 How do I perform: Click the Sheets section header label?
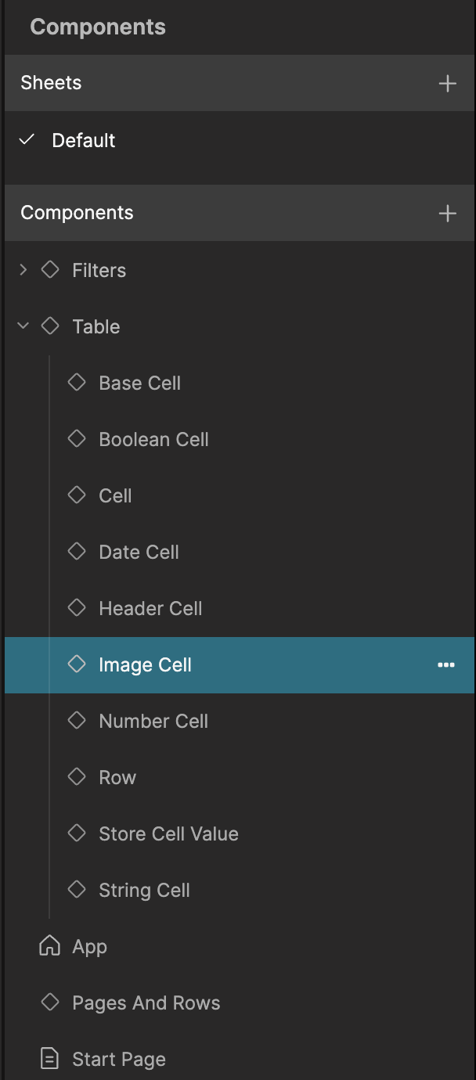click(x=51, y=83)
